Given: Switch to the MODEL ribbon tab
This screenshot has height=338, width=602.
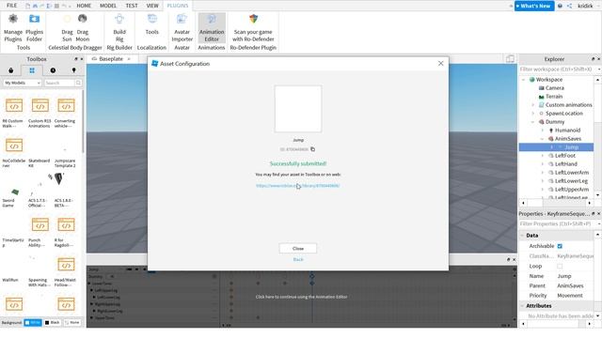Looking at the screenshot, I should click(x=108, y=6).
